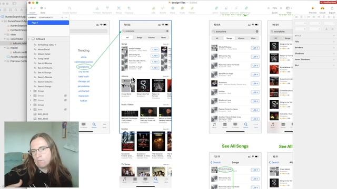The image size is (337, 189).
Task: Select the Search Songs text layer
Action: tap(44, 86)
